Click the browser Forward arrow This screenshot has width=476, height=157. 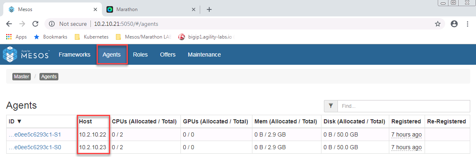point(22,24)
